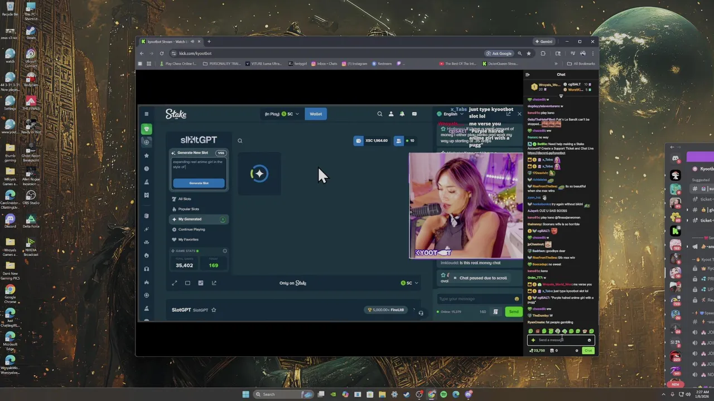The height and width of the screenshot is (401, 714).
Task: Click the slot prompt text area
Action: 199,168
